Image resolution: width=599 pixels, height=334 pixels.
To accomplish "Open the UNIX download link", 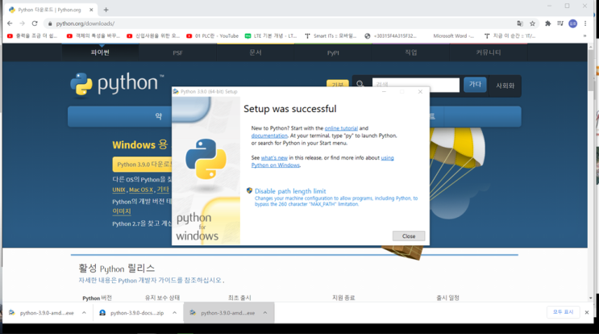I will coord(119,190).
